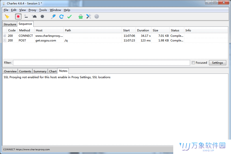Image resolution: width=231 pixels, height=154 pixels.
Task: Open Settings via the gear icon
Action: pyautogui.click(x=97, y=16)
